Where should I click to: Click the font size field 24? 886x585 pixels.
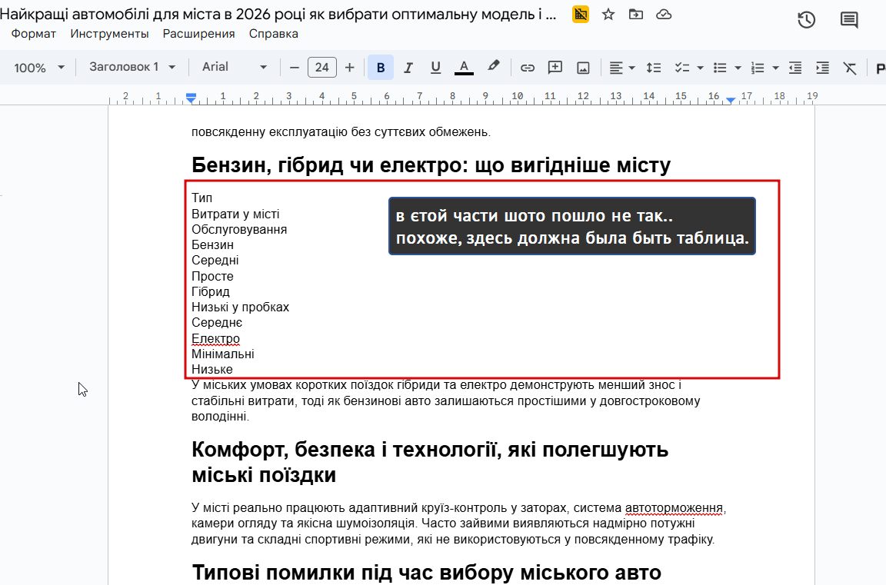(x=322, y=67)
